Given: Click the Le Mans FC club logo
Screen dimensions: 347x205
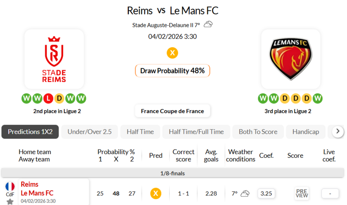Looking at the screenshot, I should (x=290, y=59).
